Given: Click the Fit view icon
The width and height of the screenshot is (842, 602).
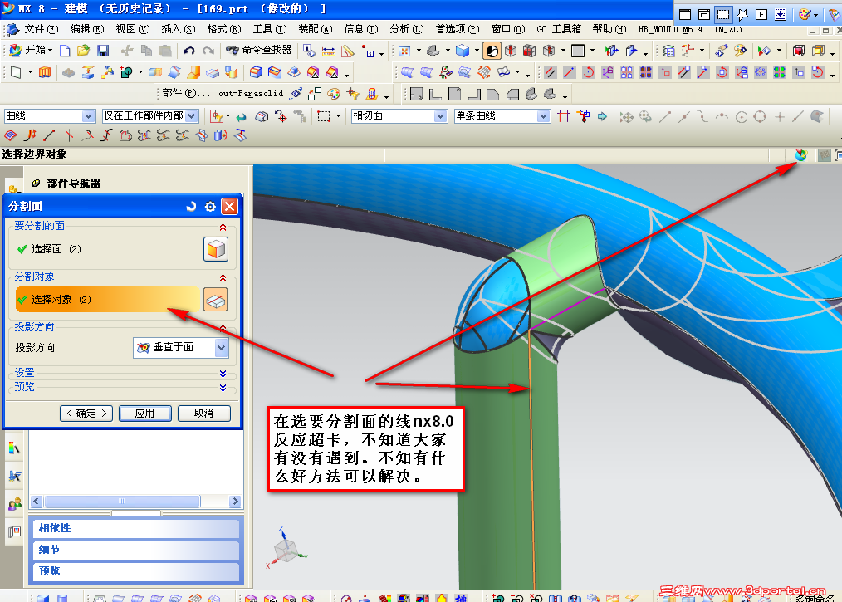Looking at the screenshot, I should 404,51.
